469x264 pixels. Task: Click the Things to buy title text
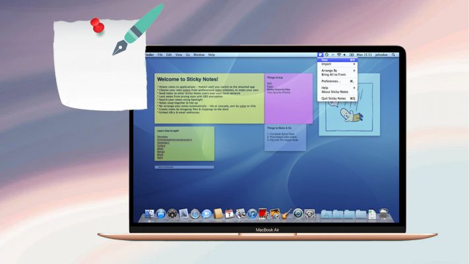pos(275,77)
